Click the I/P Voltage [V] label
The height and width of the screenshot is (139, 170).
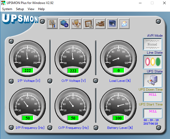click(29, 81)
